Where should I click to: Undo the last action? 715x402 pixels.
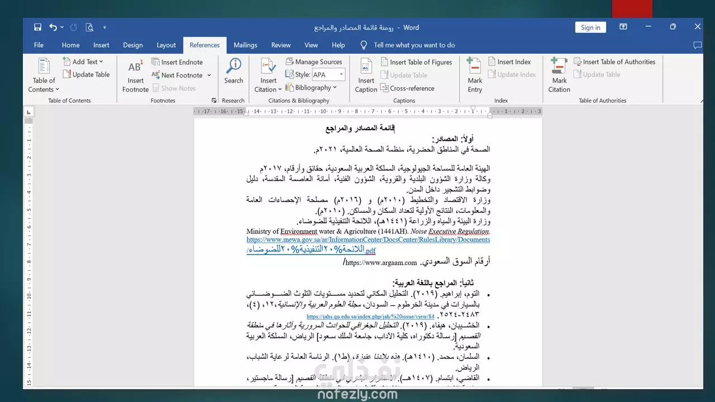click(x=53, y=27)
